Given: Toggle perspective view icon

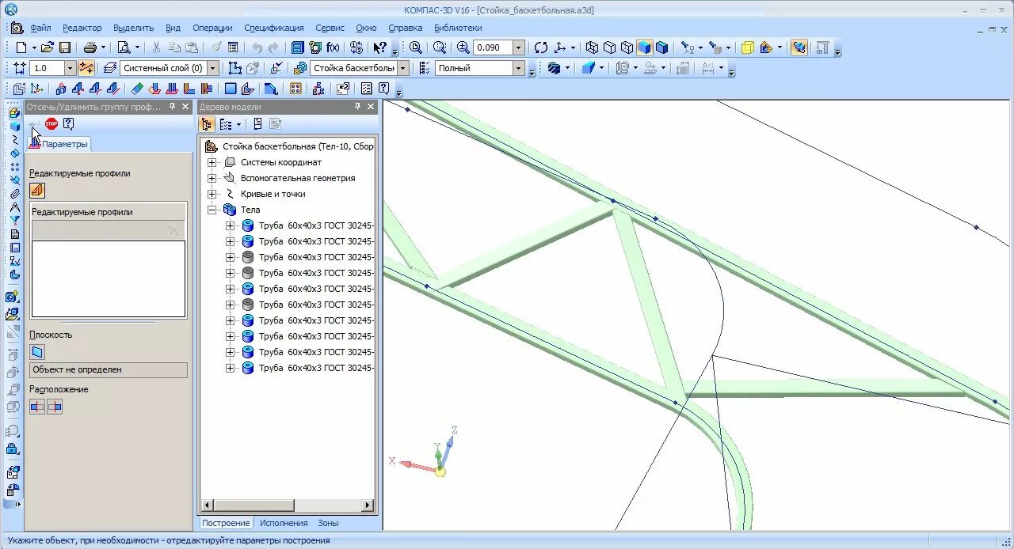Looking at the screenshot, I should tap(747, 47).
